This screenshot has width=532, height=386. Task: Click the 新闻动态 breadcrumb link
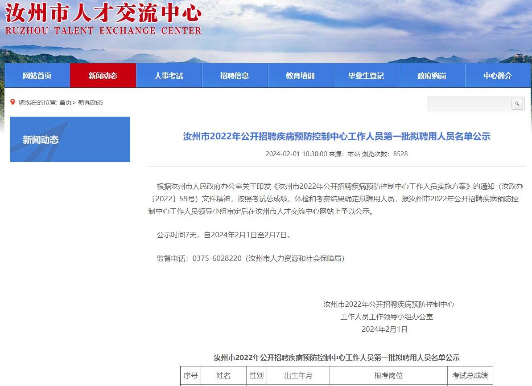tap(91, 102)
